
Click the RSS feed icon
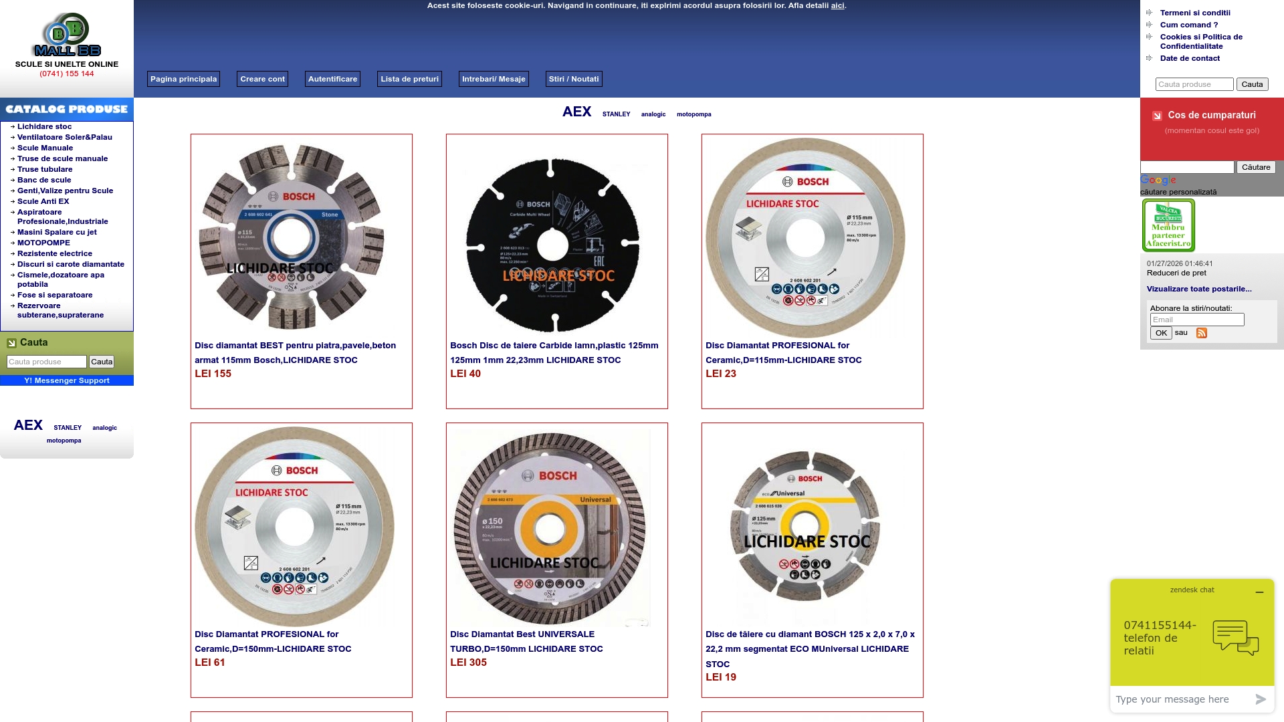[1201, 333]
